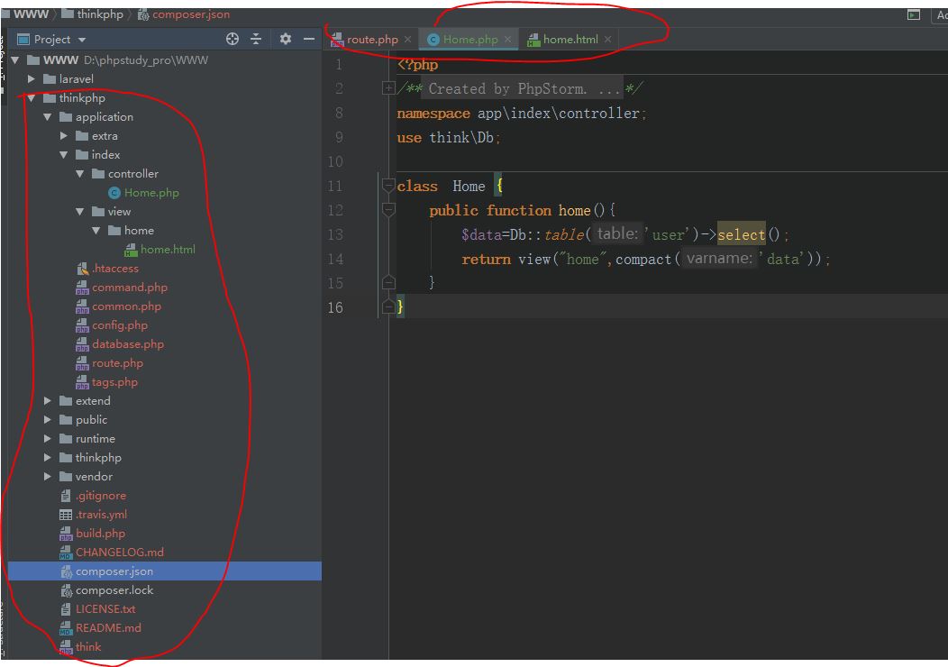The image size is (948, 667).
Task: Expand the extend folder
Action: pyautogui.click(x=48, y=401)
